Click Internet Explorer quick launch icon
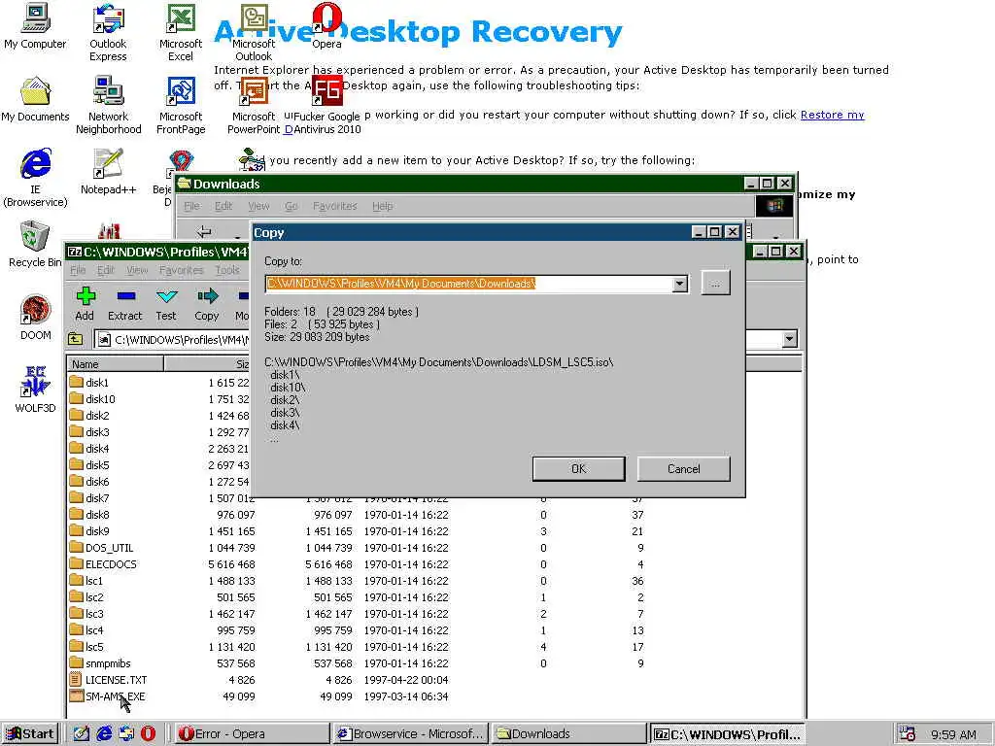This screenshot has height=746, width=995. (103, 734)
